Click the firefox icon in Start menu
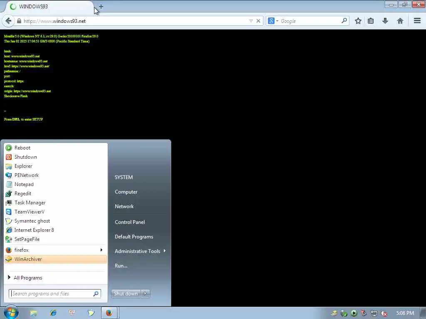426x319 pixels. tap(9, 250)
